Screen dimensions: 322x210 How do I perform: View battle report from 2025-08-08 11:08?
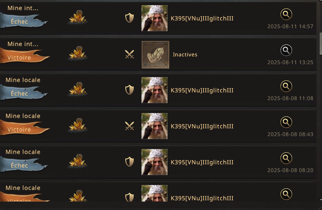point(286,86)
